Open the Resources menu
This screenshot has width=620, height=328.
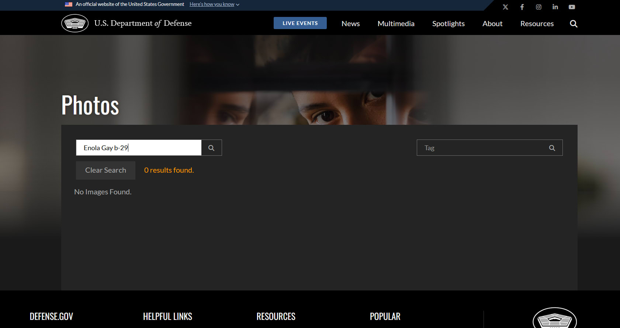coord(537,24)
